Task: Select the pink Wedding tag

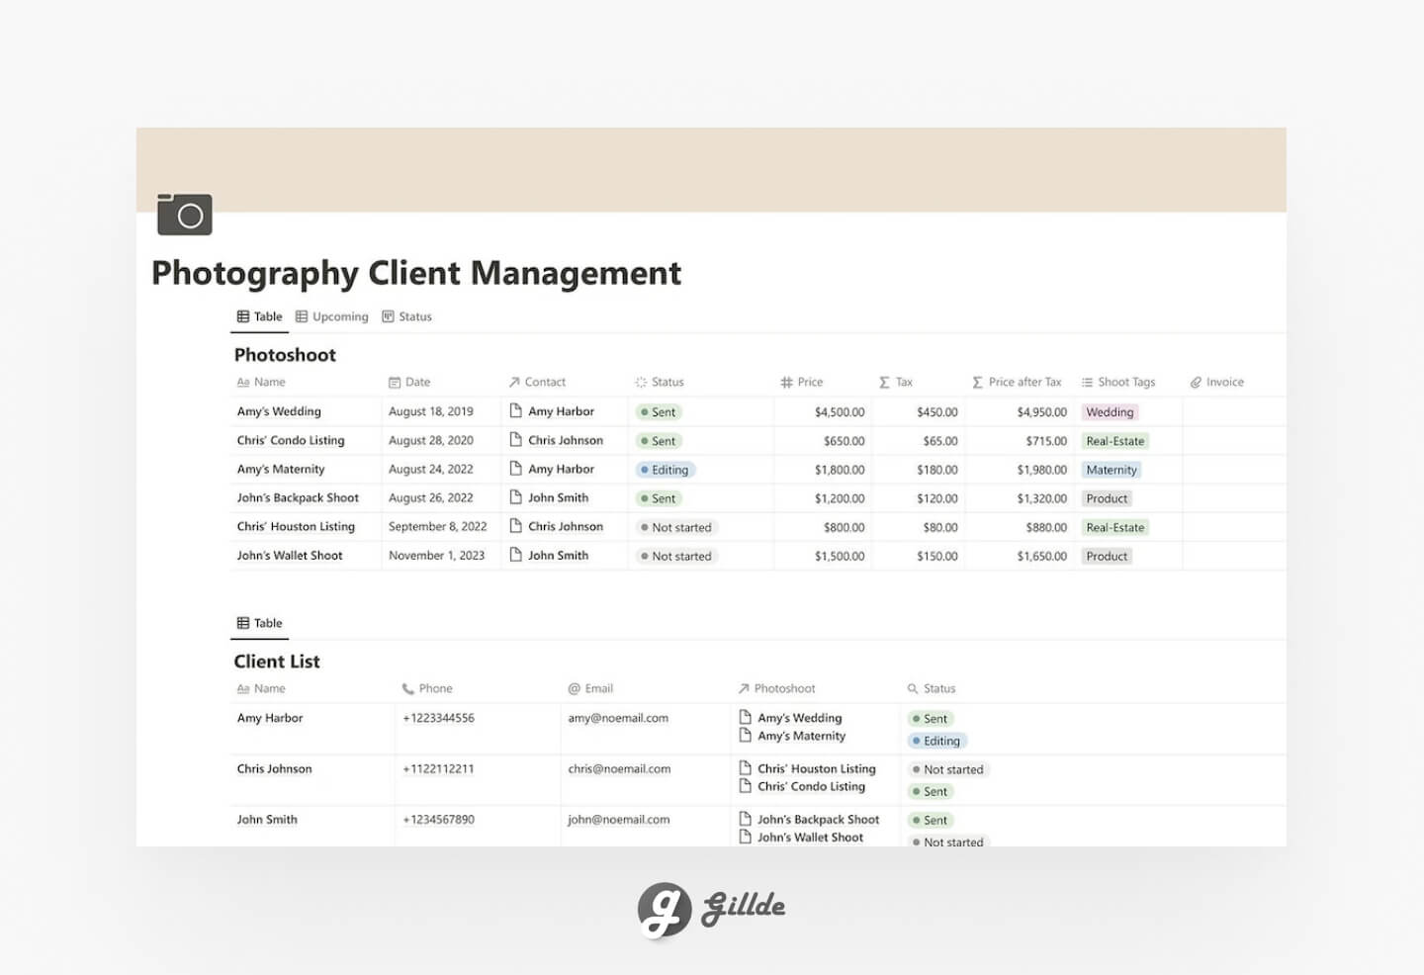Action: point(1110,411)
